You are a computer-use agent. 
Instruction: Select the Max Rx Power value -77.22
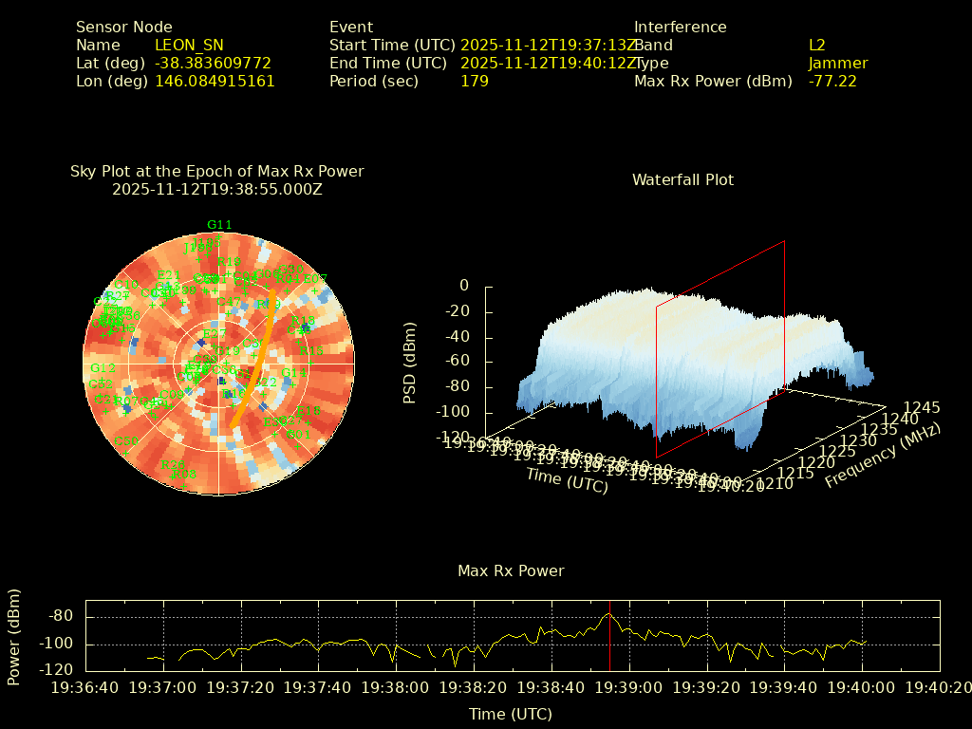(832, 82)
